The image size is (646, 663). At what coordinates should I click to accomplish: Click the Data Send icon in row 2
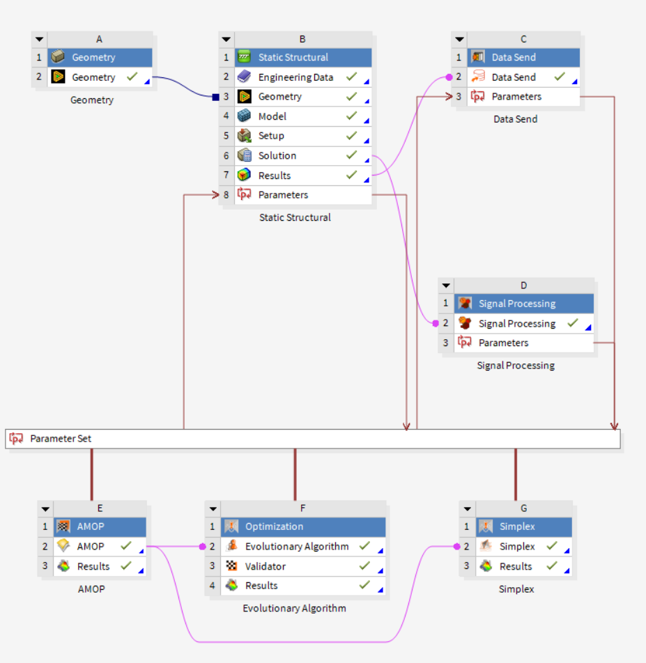tap(478, 77)
